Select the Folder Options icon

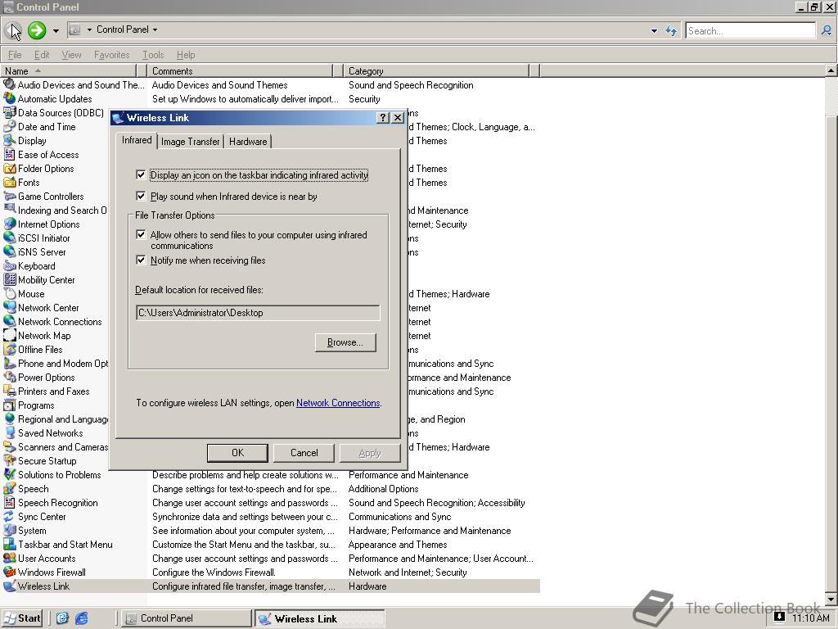(x=10, y=168)
